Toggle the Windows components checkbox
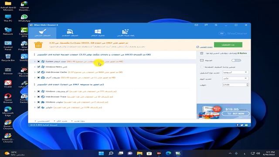 39,102
